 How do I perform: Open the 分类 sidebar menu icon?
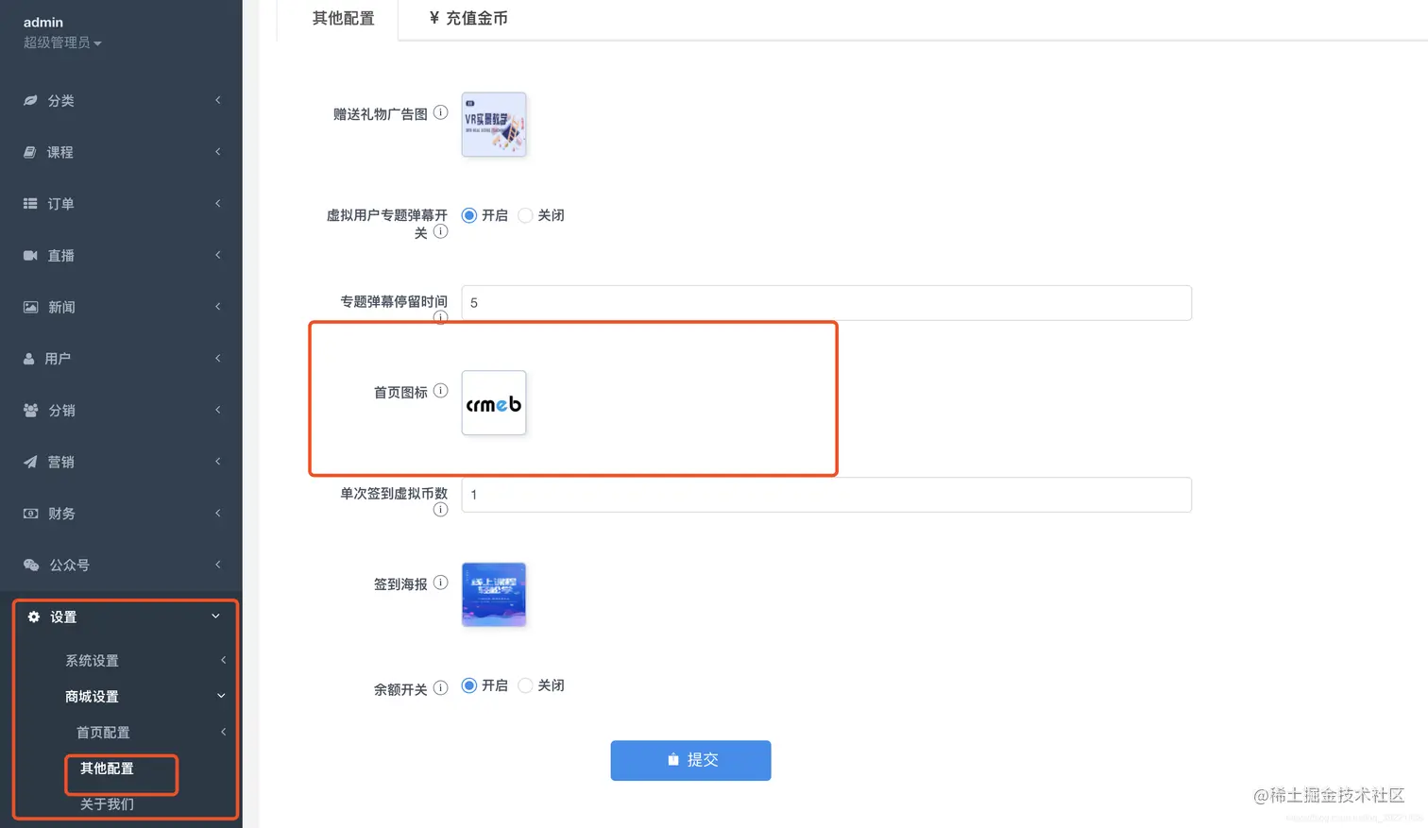pyautogui.click(x=29, y=100)
